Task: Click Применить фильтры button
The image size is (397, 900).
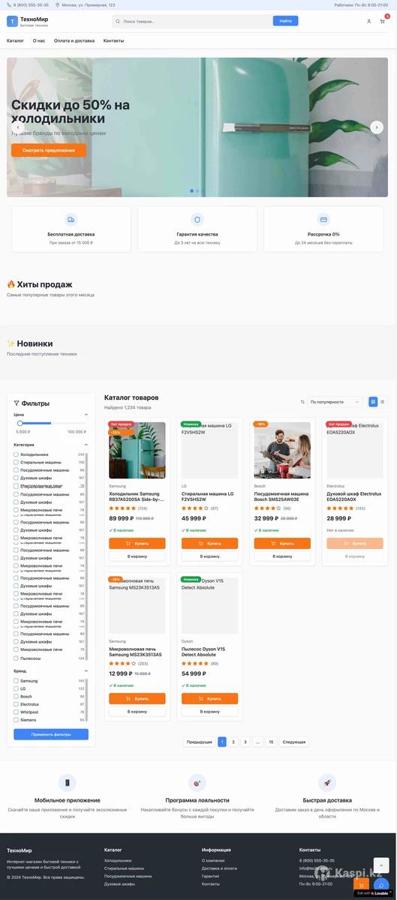Action: (51, 734)
